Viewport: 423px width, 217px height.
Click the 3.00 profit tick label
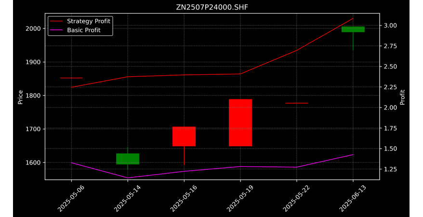390,26
